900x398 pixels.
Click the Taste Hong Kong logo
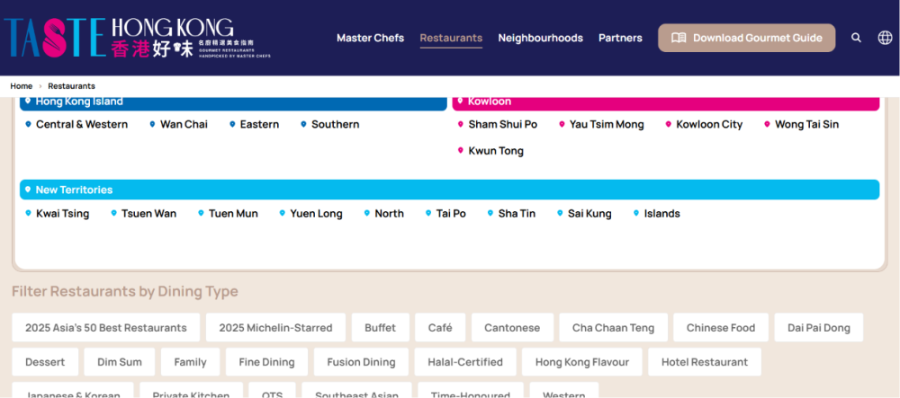(137, 38)
